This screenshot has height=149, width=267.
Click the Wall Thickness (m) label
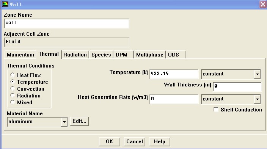click(187, 85)
